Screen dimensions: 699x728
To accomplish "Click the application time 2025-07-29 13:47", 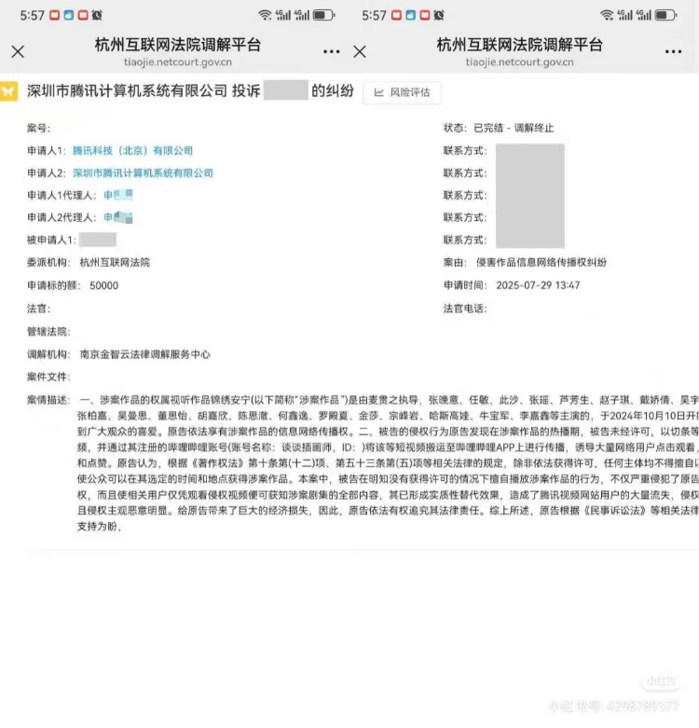I will (538, 285).
